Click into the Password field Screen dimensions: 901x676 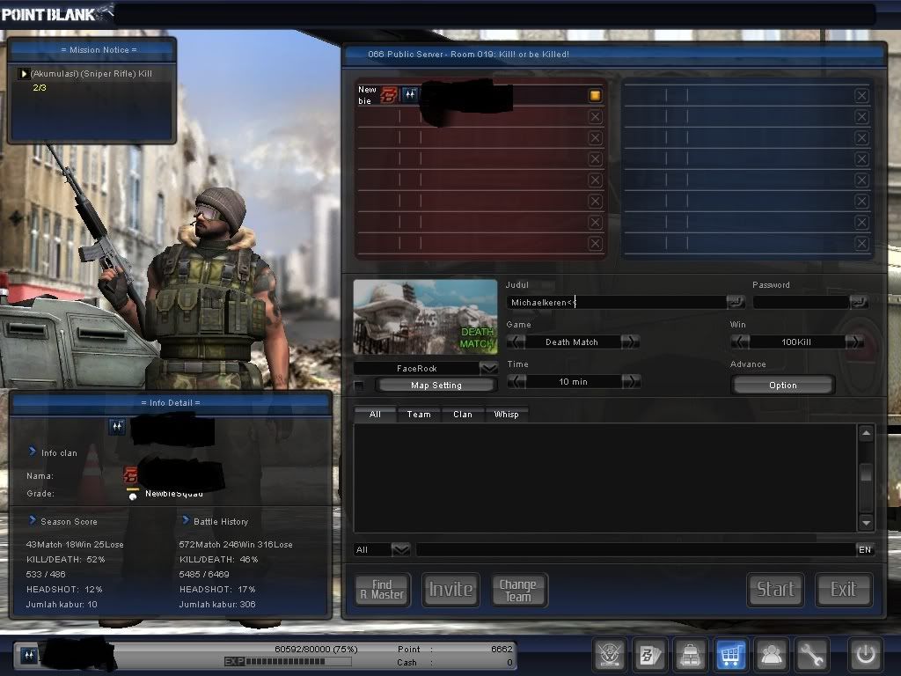(801, 302)
